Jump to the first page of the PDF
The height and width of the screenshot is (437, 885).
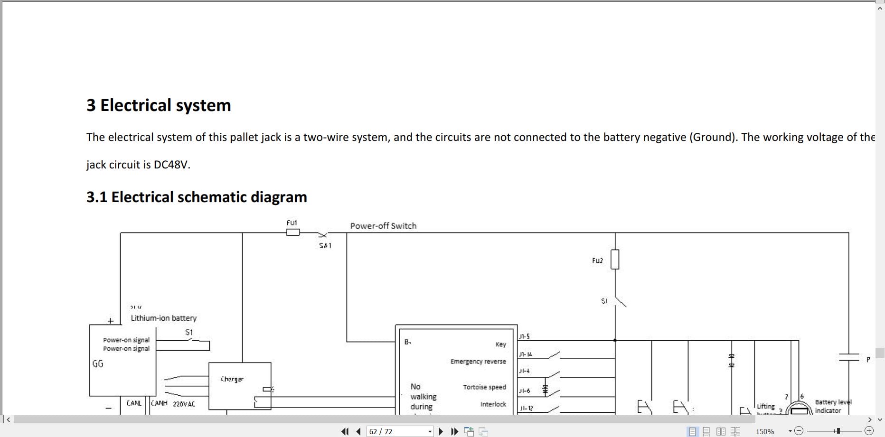(x=344, y=431)
